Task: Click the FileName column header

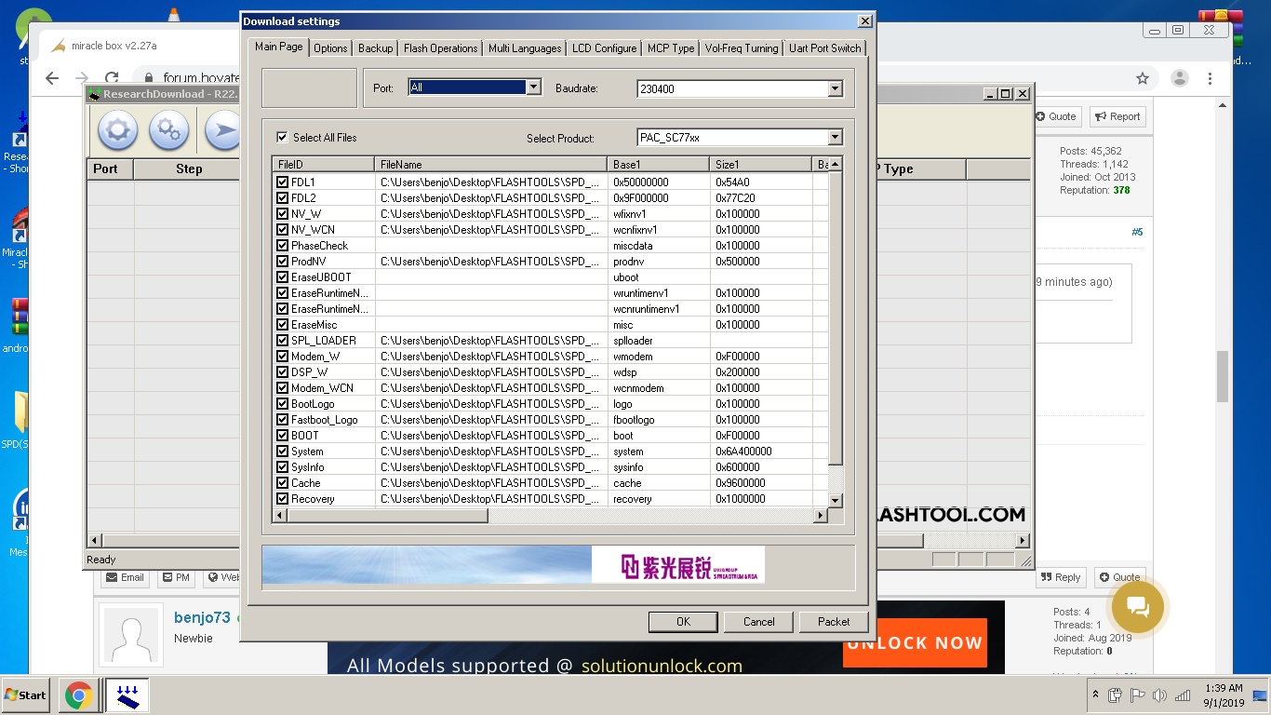Action: pos(491,165)
